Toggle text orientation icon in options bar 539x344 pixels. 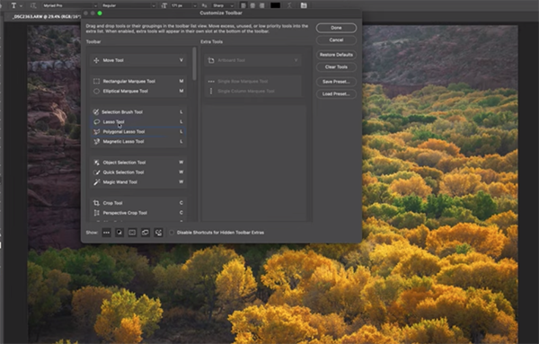33,5
